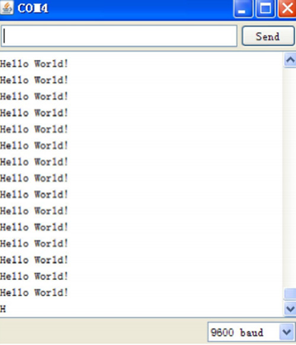Click the COM4 title bar text
This screenshot has height=345, width=296.
pos(33,8)
